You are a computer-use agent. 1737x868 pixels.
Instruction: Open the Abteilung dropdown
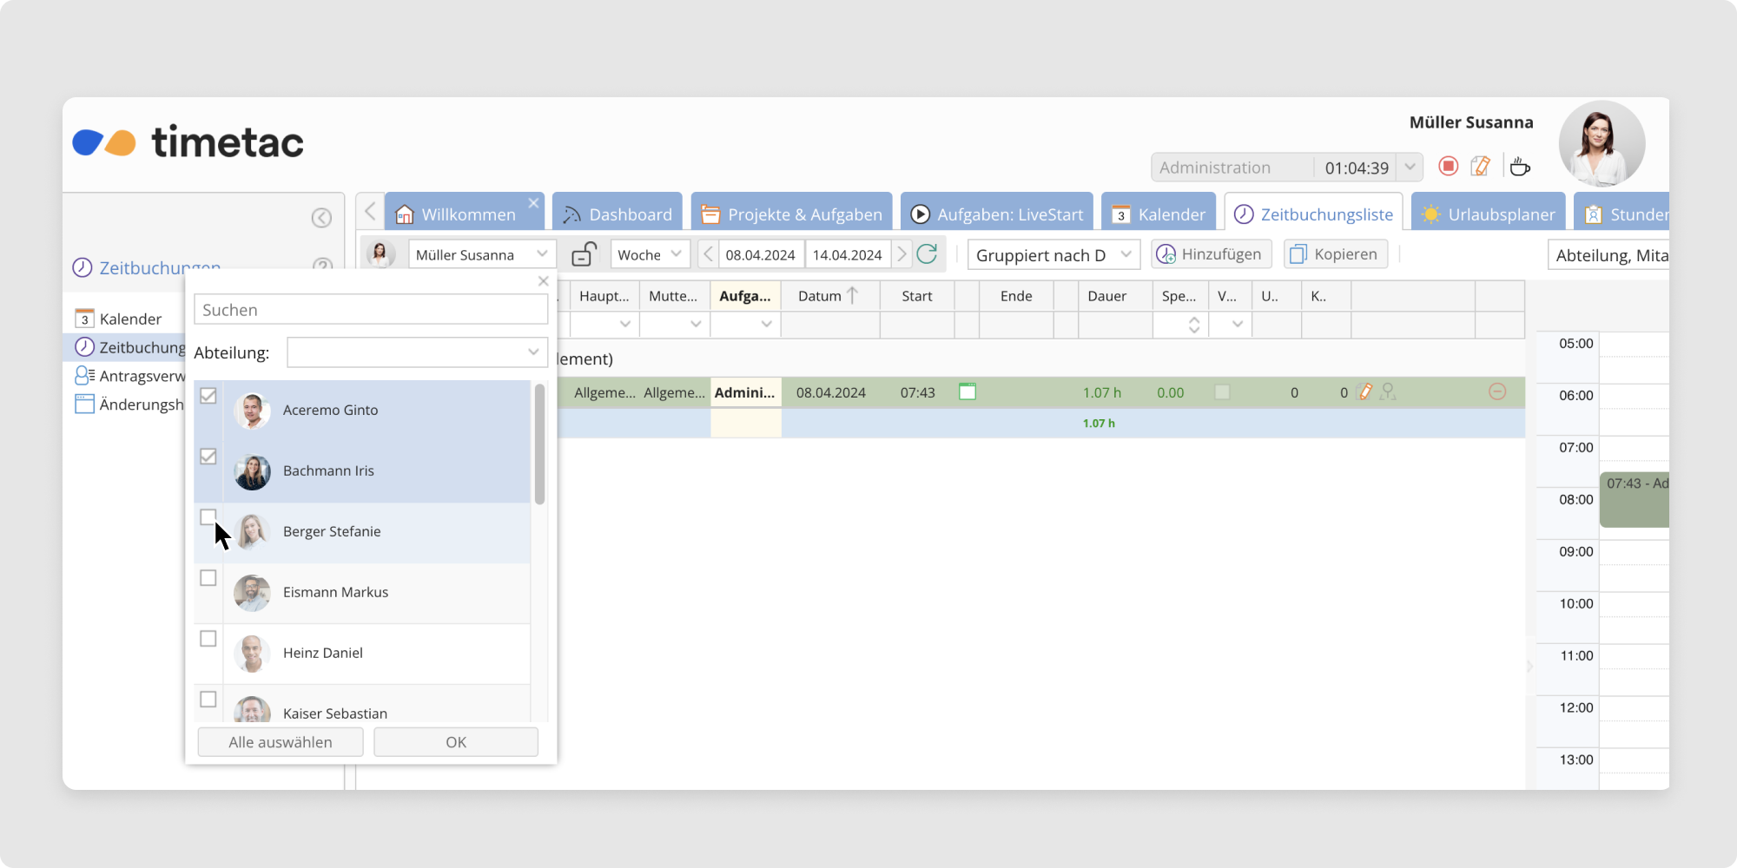tap(417, 352)
